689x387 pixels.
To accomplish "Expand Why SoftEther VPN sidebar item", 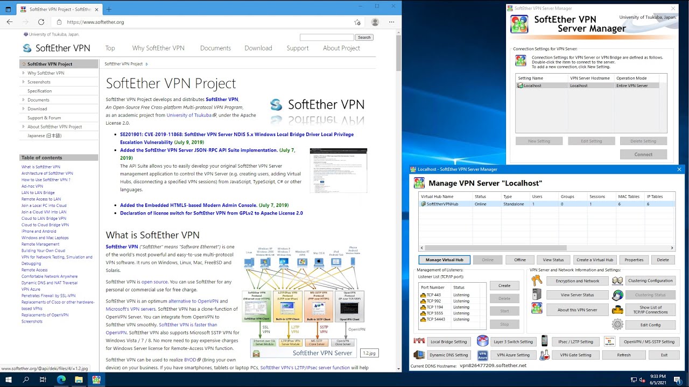I will pyautogui.click(x=23, y=73).
